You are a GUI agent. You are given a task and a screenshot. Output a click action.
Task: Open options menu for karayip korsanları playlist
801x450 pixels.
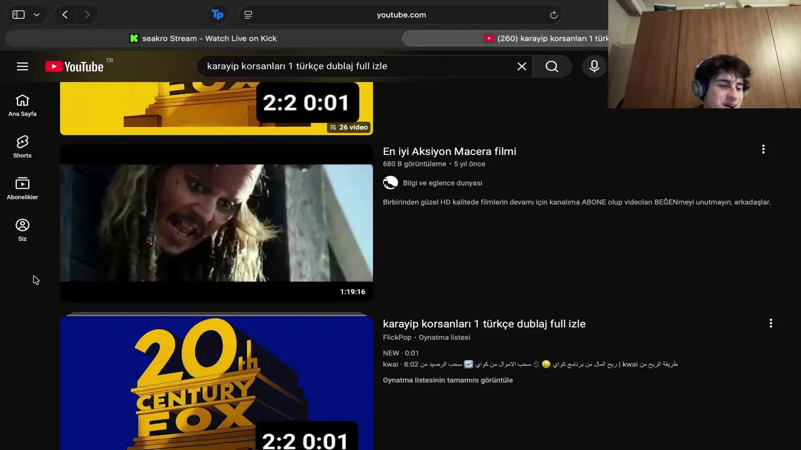pyautogui.click(x=770, y=323)
